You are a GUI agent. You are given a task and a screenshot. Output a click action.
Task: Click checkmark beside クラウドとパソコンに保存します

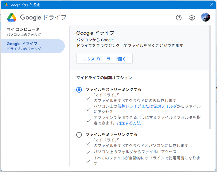click(89, 143)
